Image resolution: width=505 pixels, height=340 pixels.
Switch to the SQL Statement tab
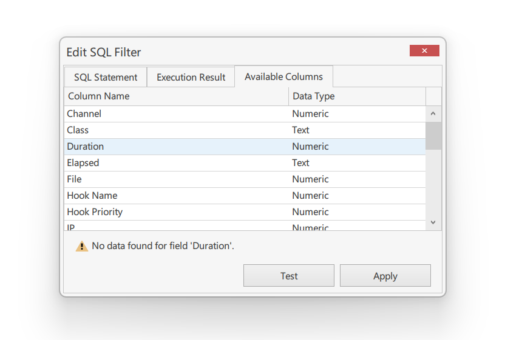[x=106, y=77]
